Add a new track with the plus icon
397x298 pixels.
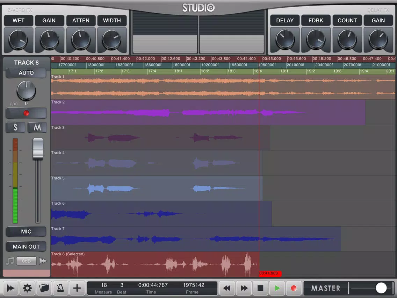77,288
